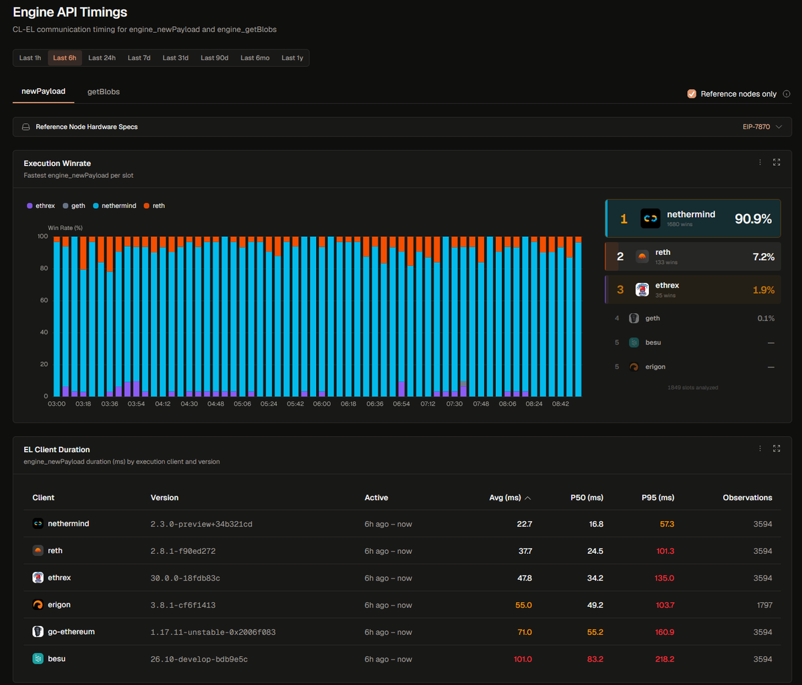Open the Execution Winrate more-options menu
The image size is (802, 685).
click(x=760, y=163)
